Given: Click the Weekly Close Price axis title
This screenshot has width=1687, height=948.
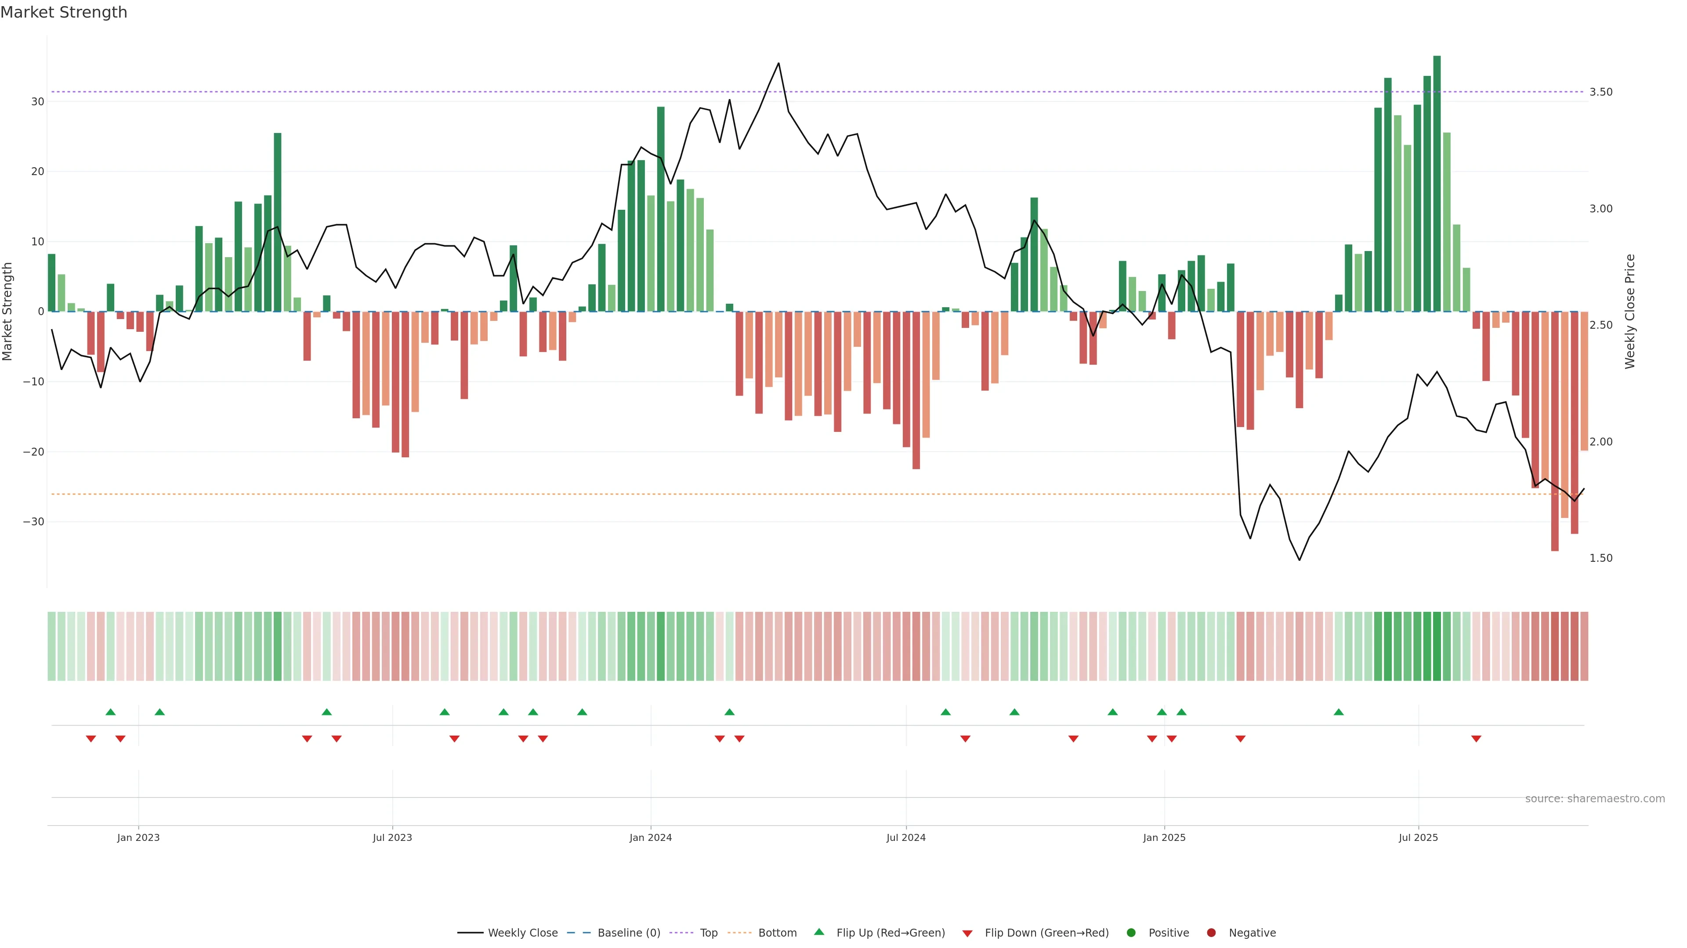Looking at the screenshot, I should click(x=1630, y=312).
